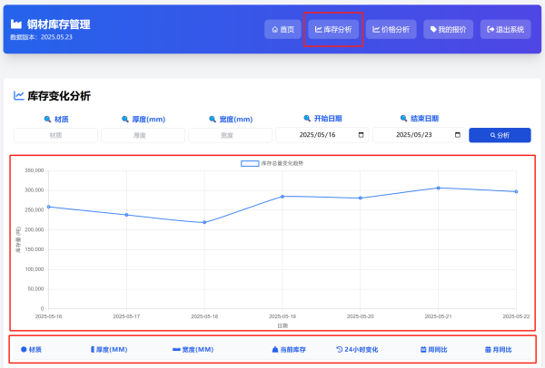Click the 数据版本 2025.05.23 text
The width and height of the screenshot is (545, 368).
click(42, 37)
